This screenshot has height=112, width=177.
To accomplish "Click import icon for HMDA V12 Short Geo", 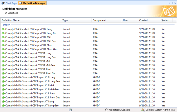I will 3,97.
